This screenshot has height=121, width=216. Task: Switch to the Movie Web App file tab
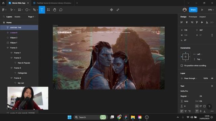pyautogui.click(x=19, y=3)
